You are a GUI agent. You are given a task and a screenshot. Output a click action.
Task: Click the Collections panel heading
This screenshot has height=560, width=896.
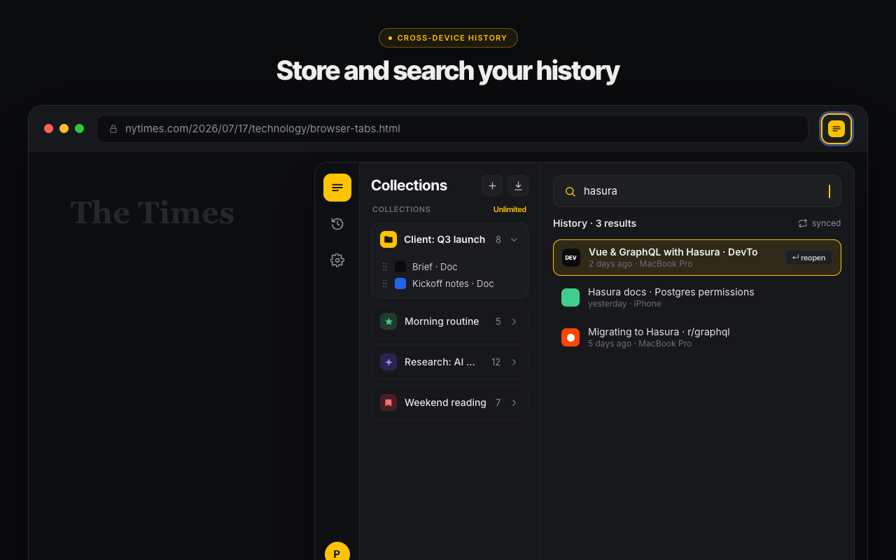409,185
